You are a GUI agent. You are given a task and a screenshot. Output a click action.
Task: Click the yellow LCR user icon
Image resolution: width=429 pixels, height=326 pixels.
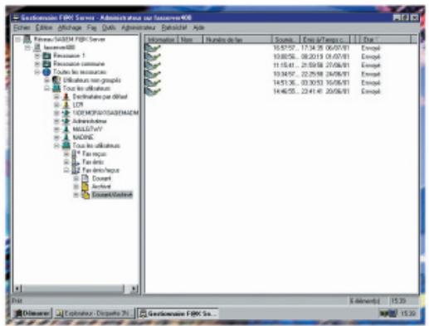click(x=66, y=105)
